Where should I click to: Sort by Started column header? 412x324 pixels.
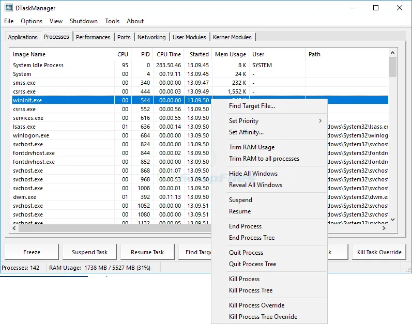198,54
